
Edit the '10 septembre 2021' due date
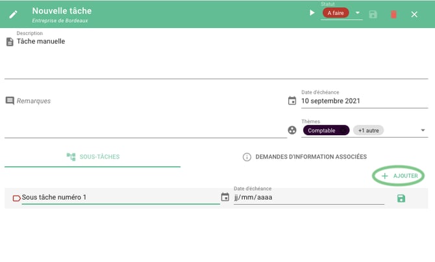click(x=364, y=101)
